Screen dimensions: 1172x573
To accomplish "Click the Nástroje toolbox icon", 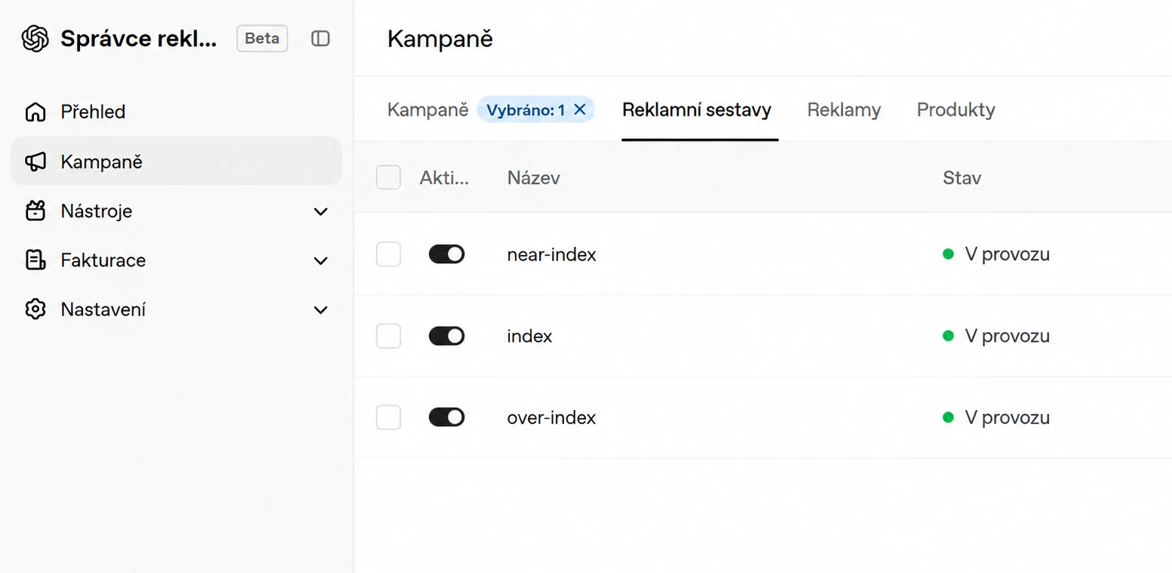I will (35, 211).
